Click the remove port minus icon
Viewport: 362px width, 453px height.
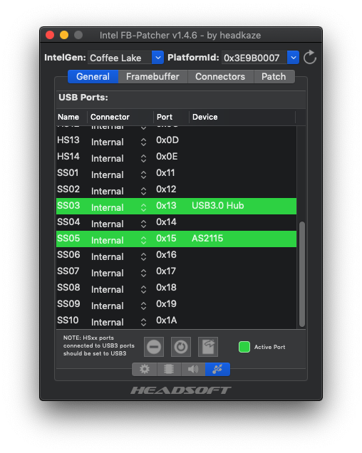154,347
